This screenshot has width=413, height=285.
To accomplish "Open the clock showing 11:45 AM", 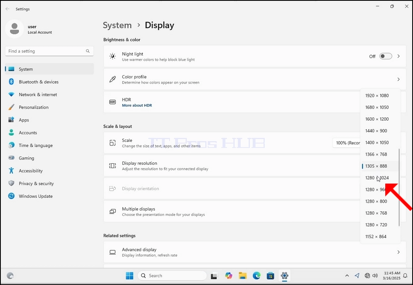I will [x=392, y=275].
